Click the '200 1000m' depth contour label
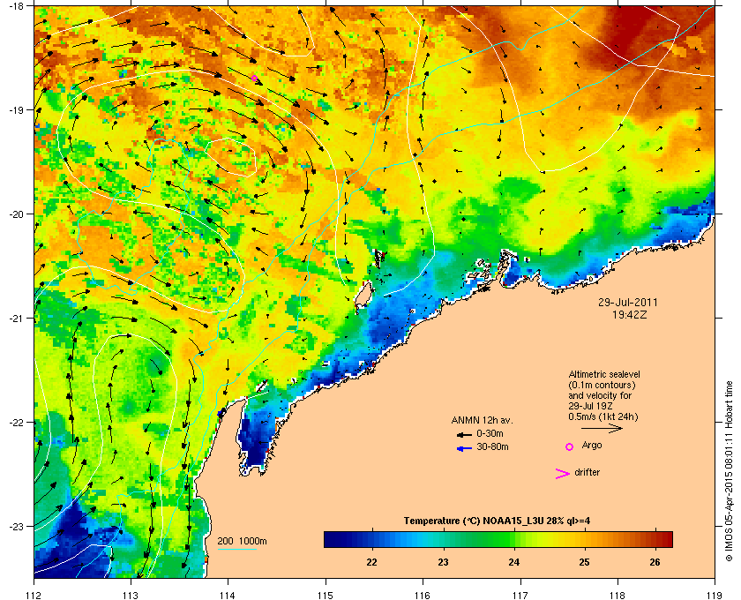Image resolution: width=741 pixels, height=600 pixels. coord(242,542)
